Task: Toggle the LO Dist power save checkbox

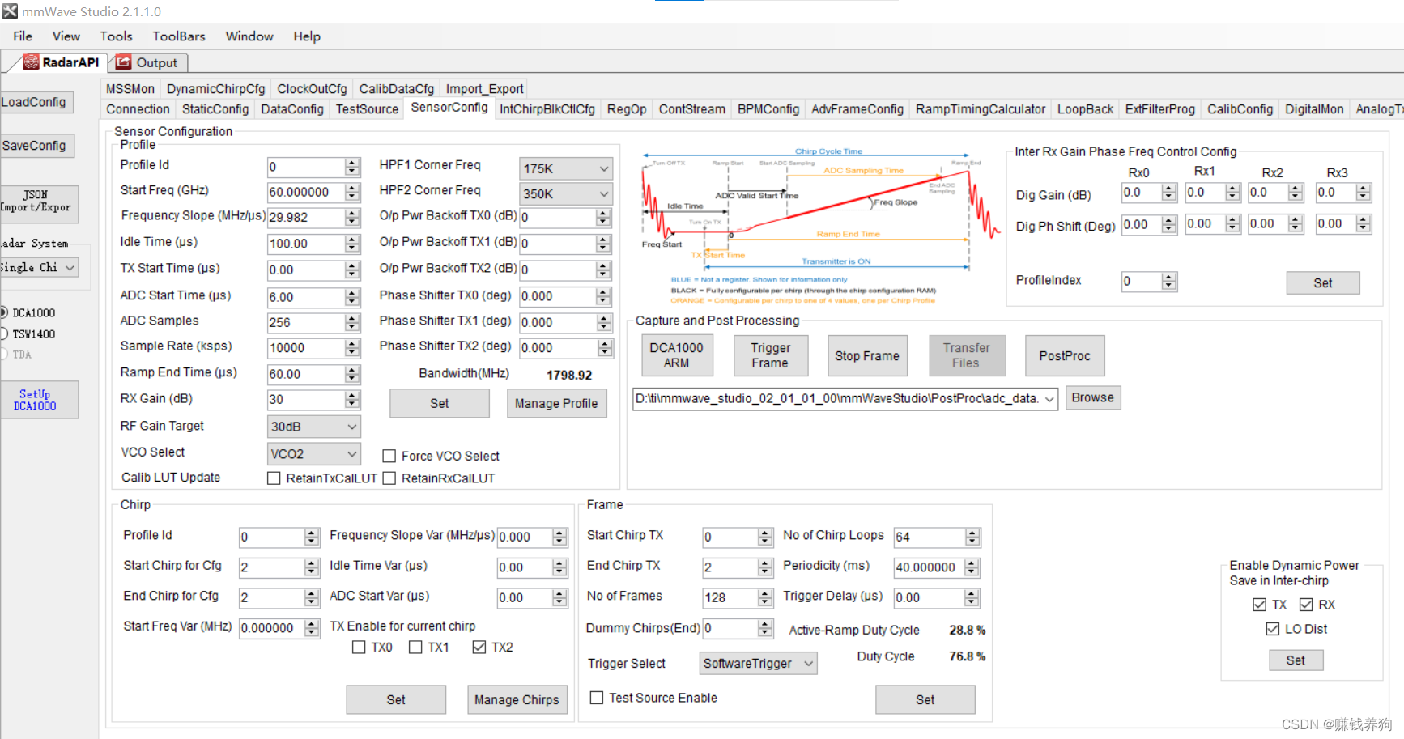Action: (x=1273, y=629)
